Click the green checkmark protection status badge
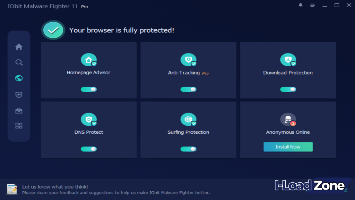Viewport: 355px width, 200px height. pos(53,30)
